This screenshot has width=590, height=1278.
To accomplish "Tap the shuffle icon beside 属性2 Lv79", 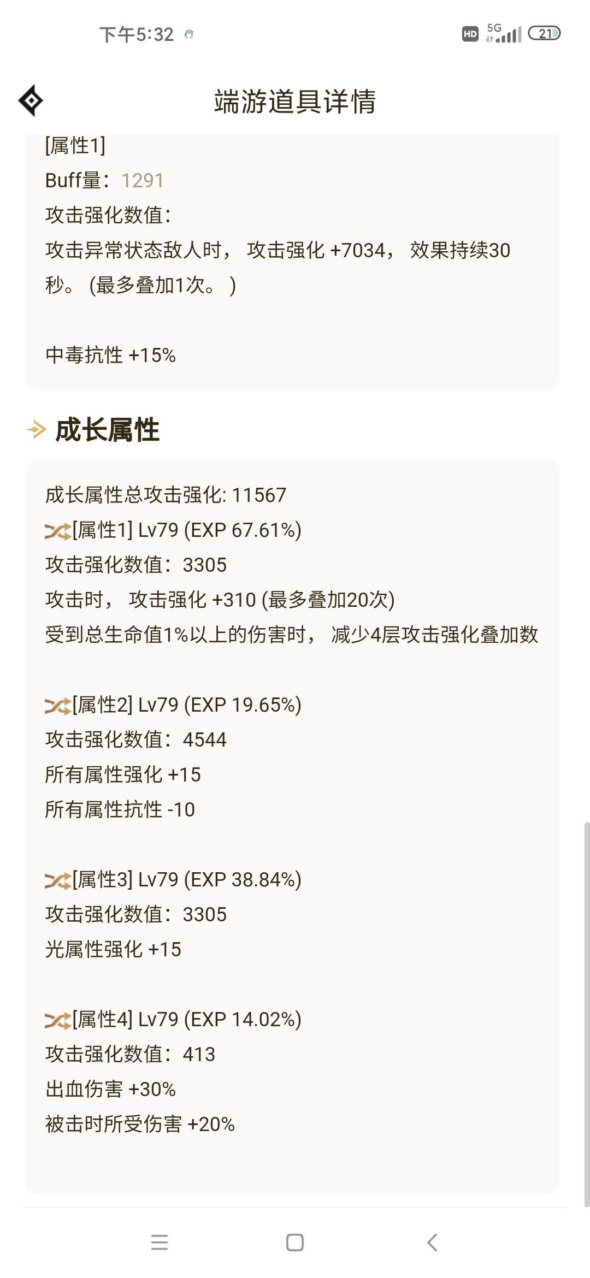I will point(57,706).
